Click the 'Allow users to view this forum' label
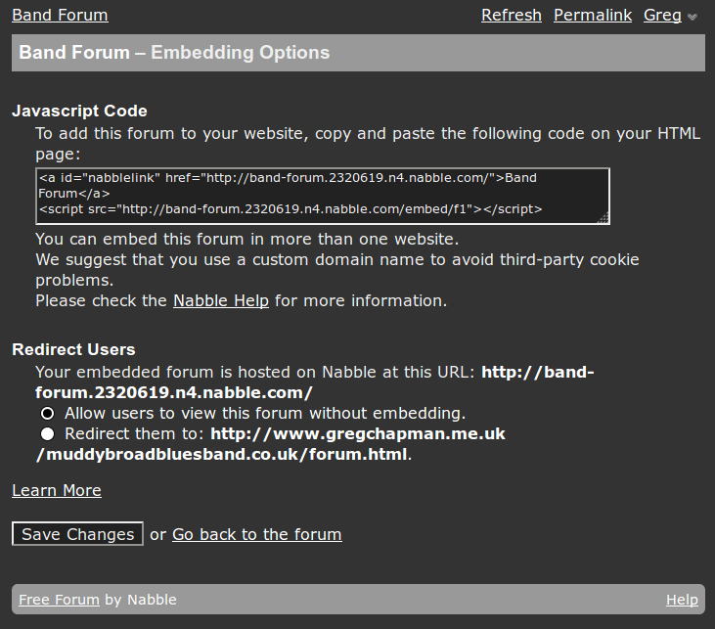715x629 pixels. [x=264, y=413]
